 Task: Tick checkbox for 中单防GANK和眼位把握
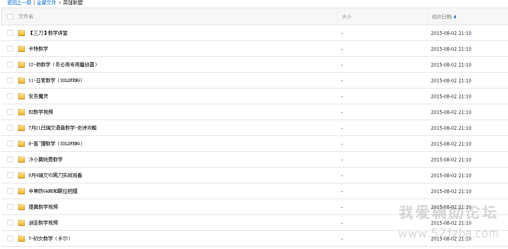coord(10,191)
